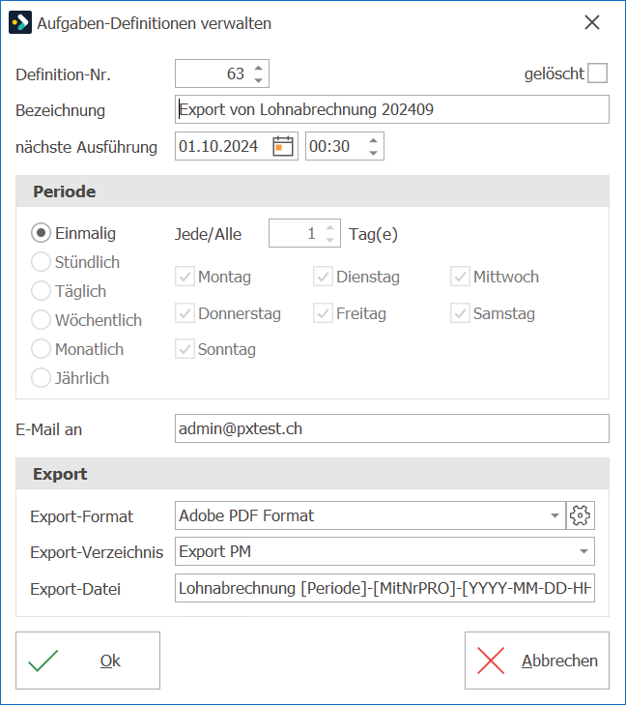This screenshot has width=626, height=705.
Task: Toggle the Freitag checkbox
Action: [x=323, y=313]
